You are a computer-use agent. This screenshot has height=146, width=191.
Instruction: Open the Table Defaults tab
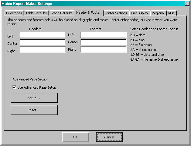coord(36,13)
